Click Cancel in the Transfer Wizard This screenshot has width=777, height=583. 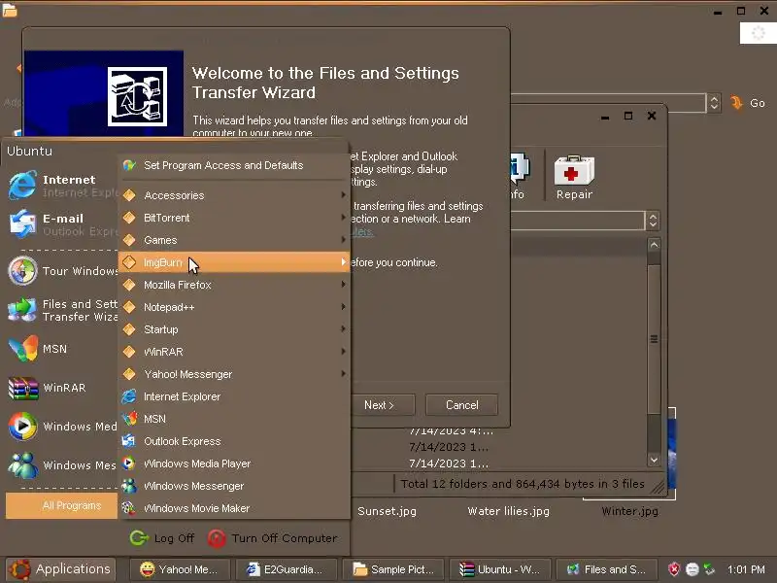pos(462,405)
